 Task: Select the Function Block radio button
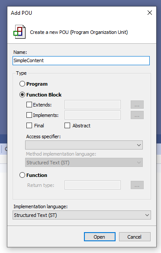tap(22, 95)
